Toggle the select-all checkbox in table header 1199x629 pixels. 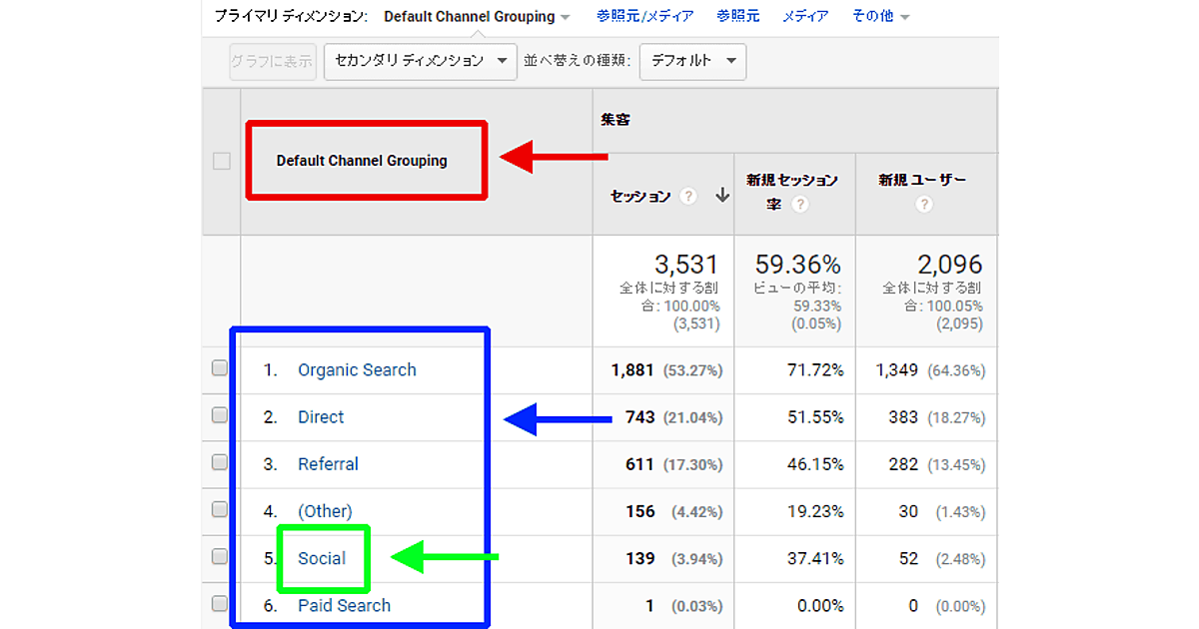(221, 161)
